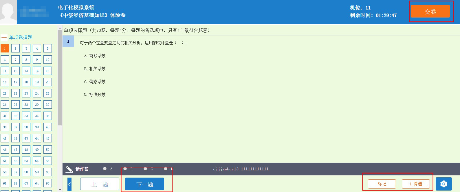Jump to question 8

pyautogui.click(x=26, y=60)
